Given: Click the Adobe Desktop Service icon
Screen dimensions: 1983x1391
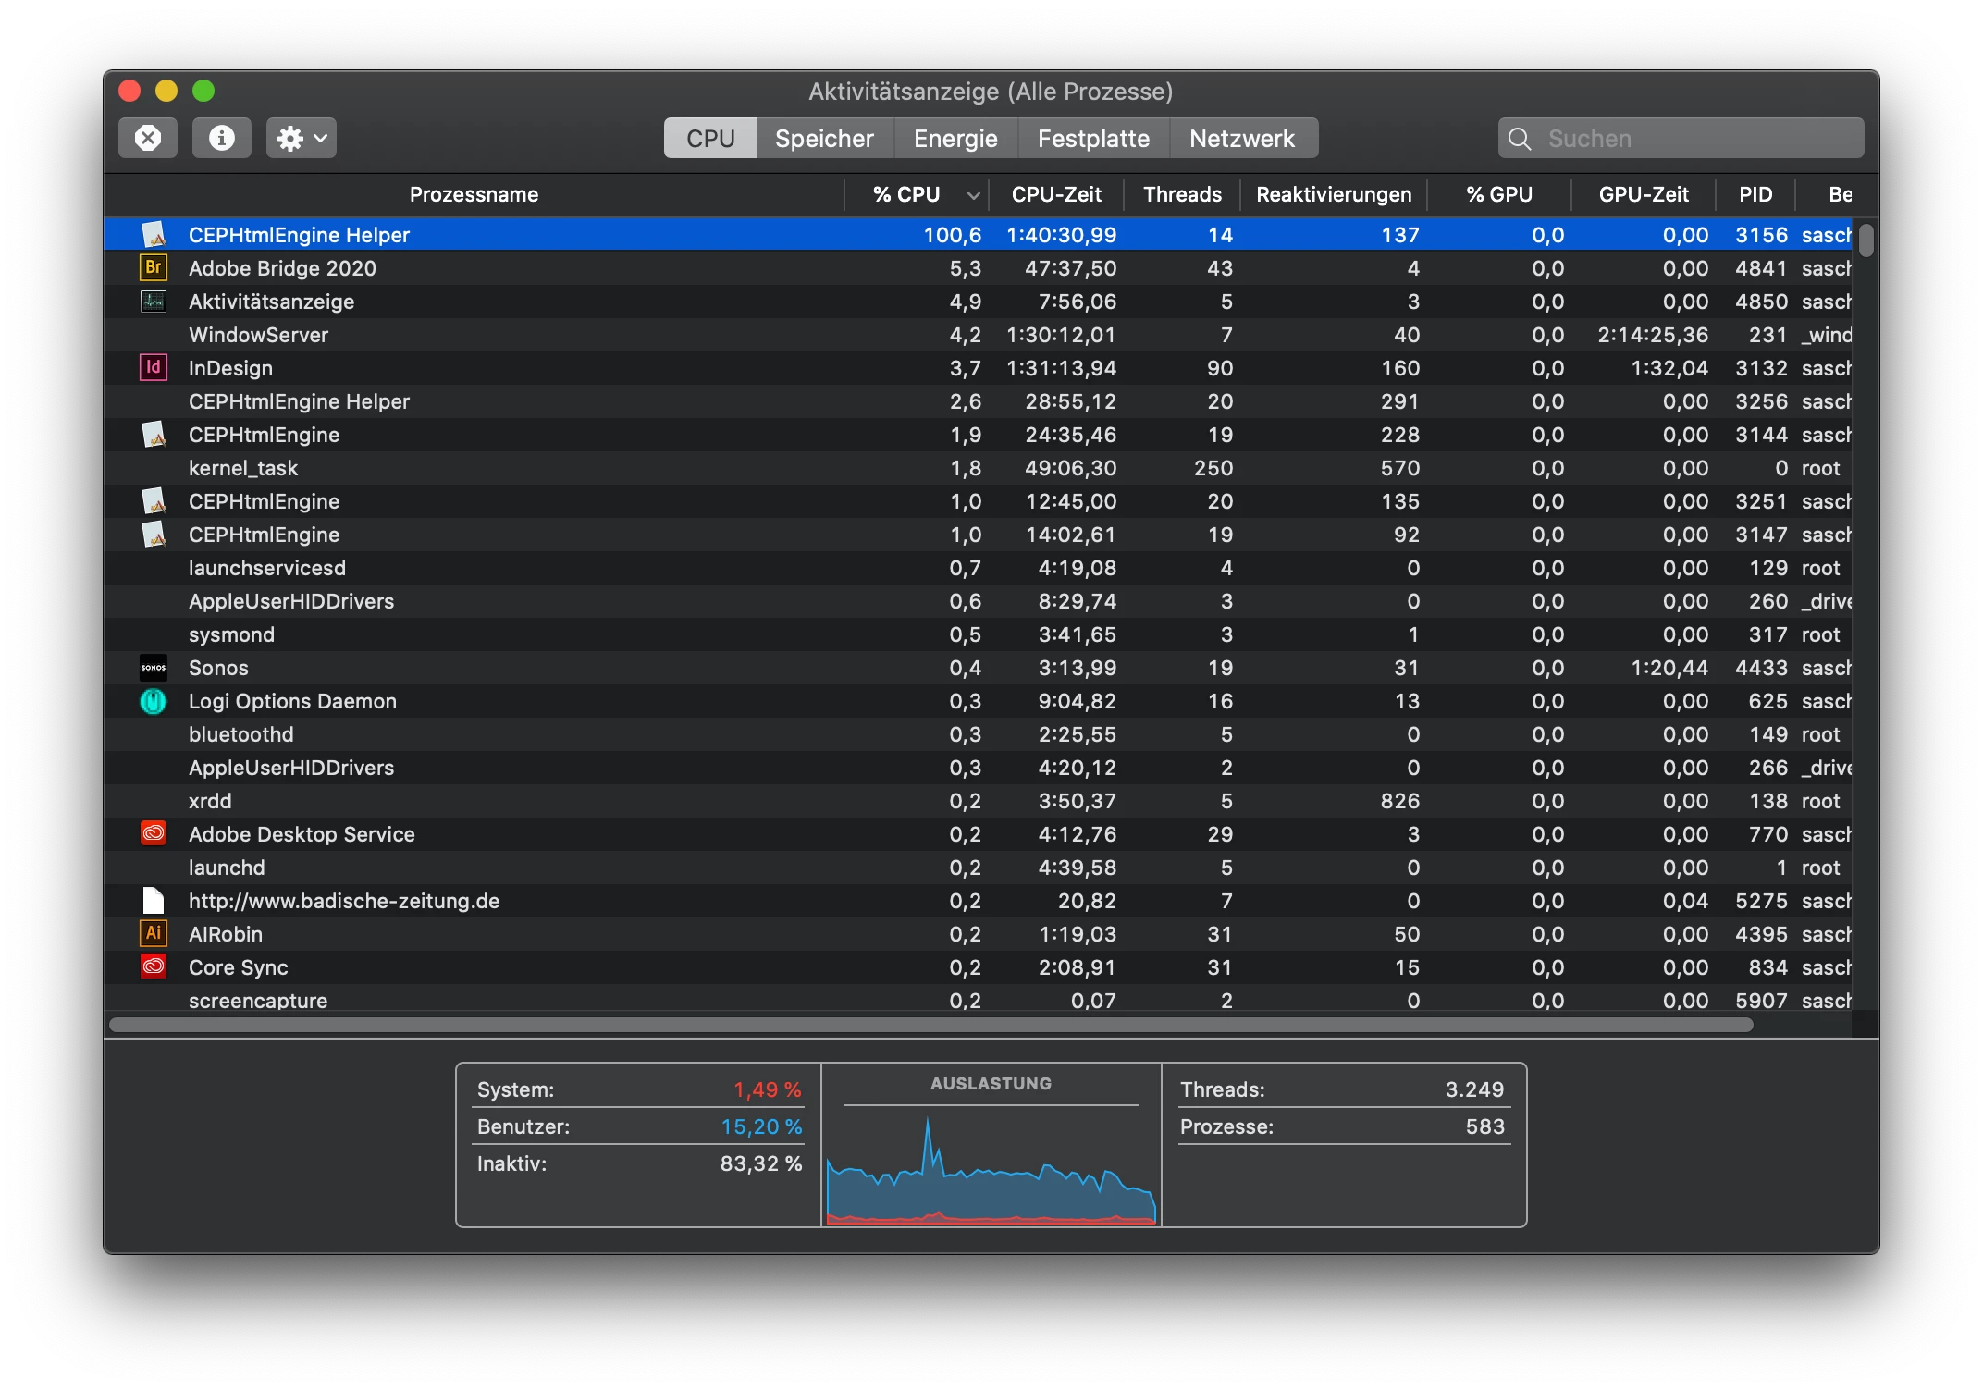Looking at the screenshot, I should coord(154,834).
